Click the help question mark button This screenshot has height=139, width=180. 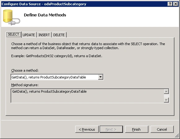(x=170, y=4)
